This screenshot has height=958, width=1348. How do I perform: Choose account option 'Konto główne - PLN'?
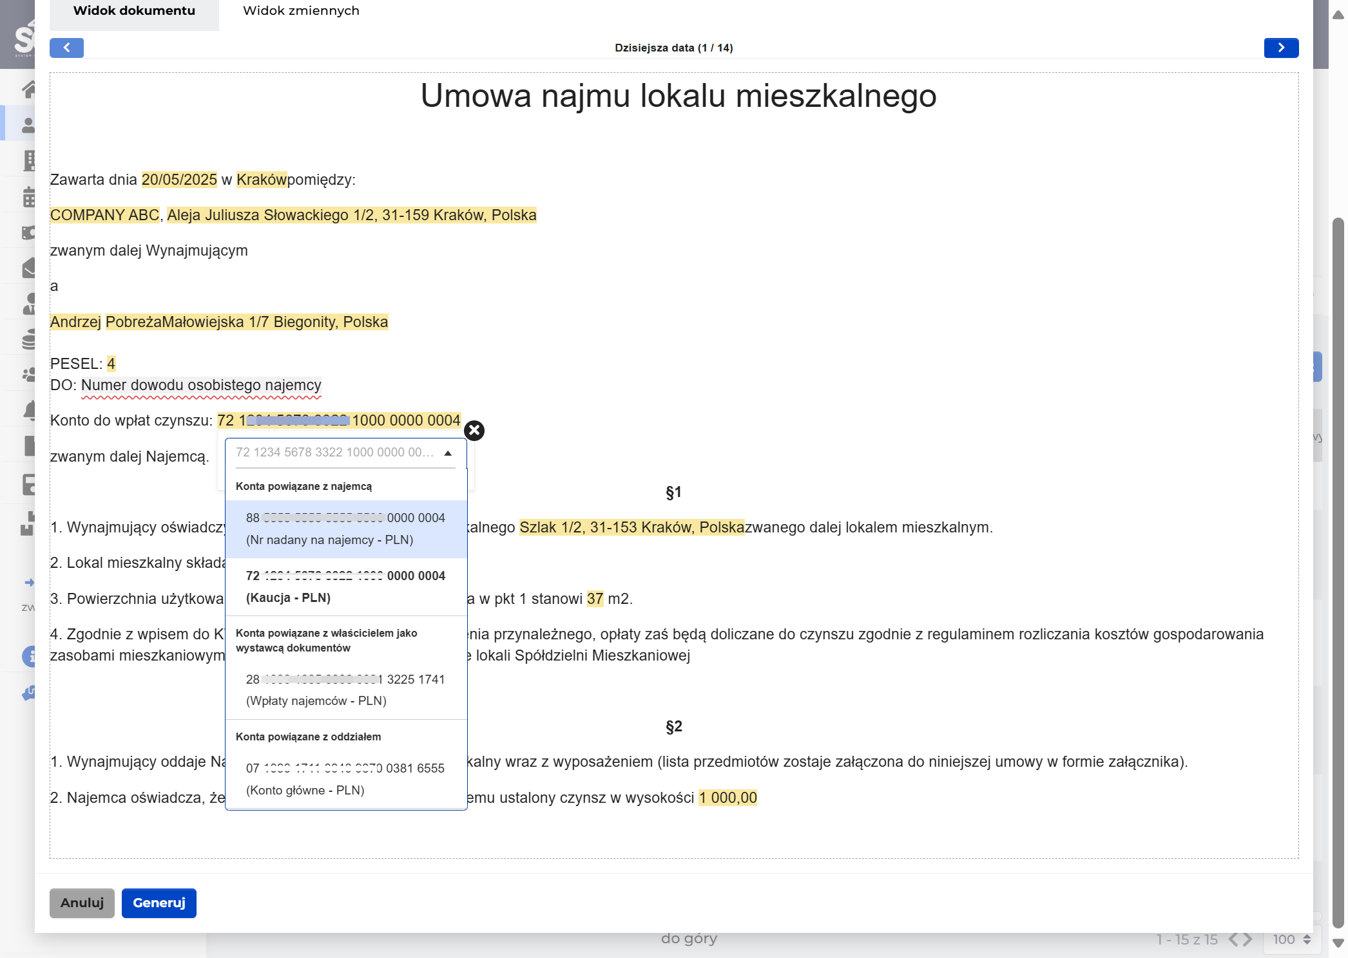[346, 779]
